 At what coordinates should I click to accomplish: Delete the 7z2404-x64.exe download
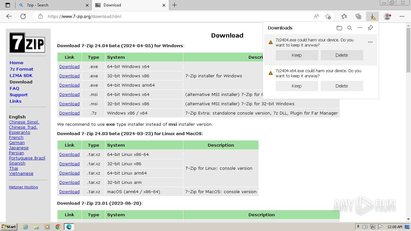click(342, 86)
